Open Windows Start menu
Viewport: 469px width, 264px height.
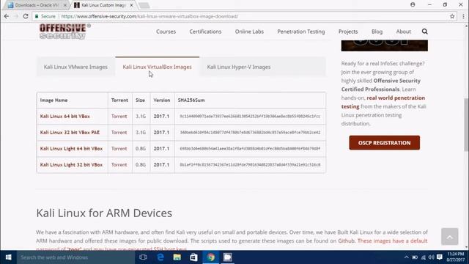8,257
